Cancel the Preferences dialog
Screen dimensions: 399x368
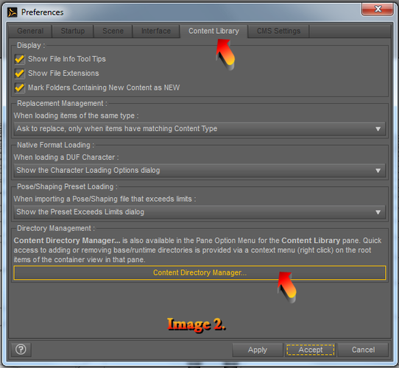click(x=363, y=350)
